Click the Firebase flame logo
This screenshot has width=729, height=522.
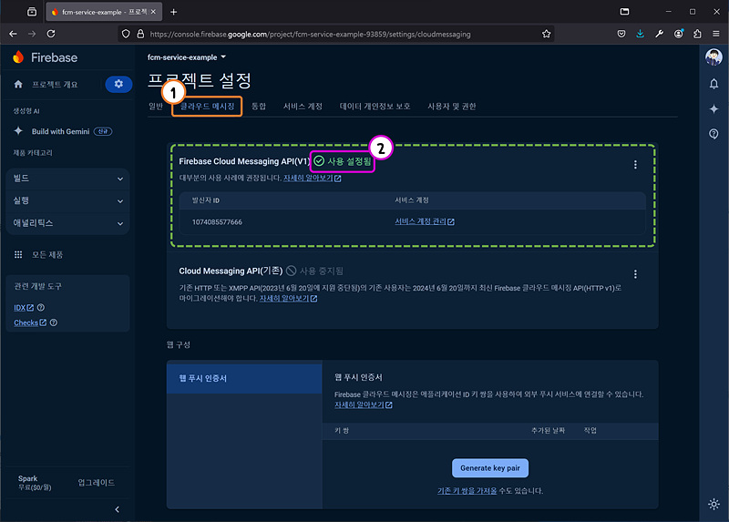(18, 56)
